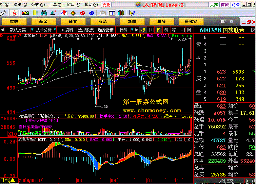Click the 大智慧 logo globe icon
This screenshot has width=257, height=184.
138,5
